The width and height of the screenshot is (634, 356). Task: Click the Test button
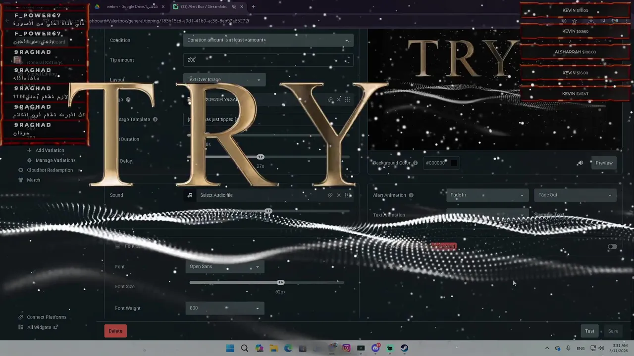[x=589, y=331]
